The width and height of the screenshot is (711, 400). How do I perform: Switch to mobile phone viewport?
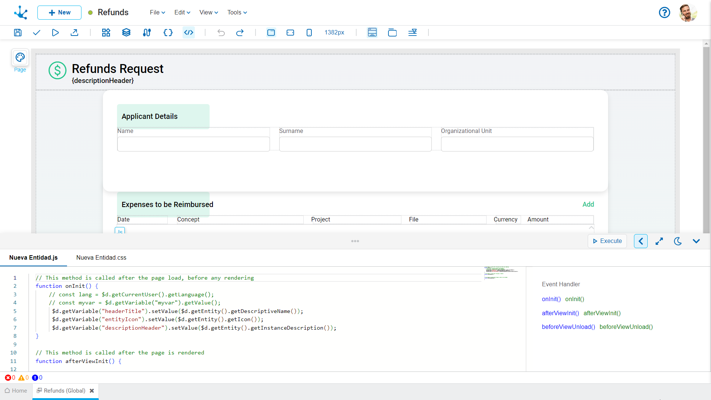[x=309, y=33]
